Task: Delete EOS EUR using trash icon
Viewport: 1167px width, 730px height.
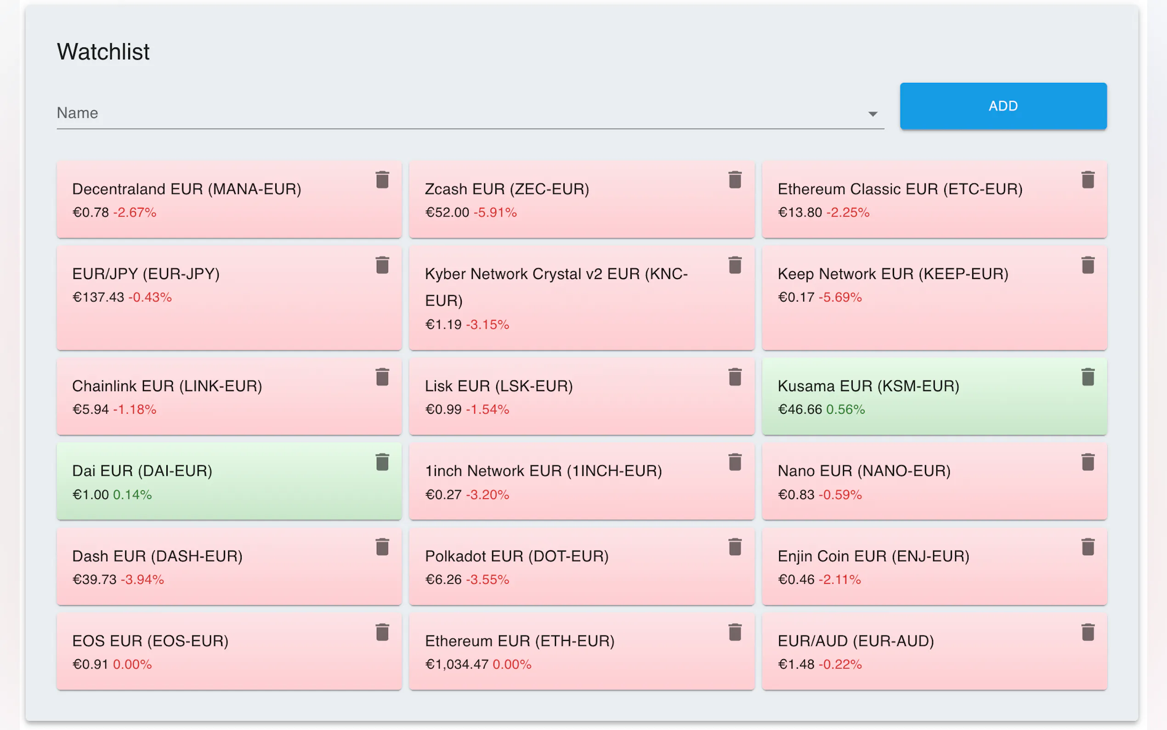Action: [x=382, y=632]
